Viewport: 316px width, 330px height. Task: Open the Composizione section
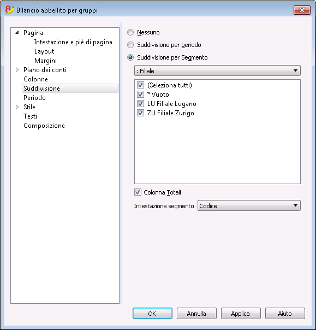(x=44, y=126)
